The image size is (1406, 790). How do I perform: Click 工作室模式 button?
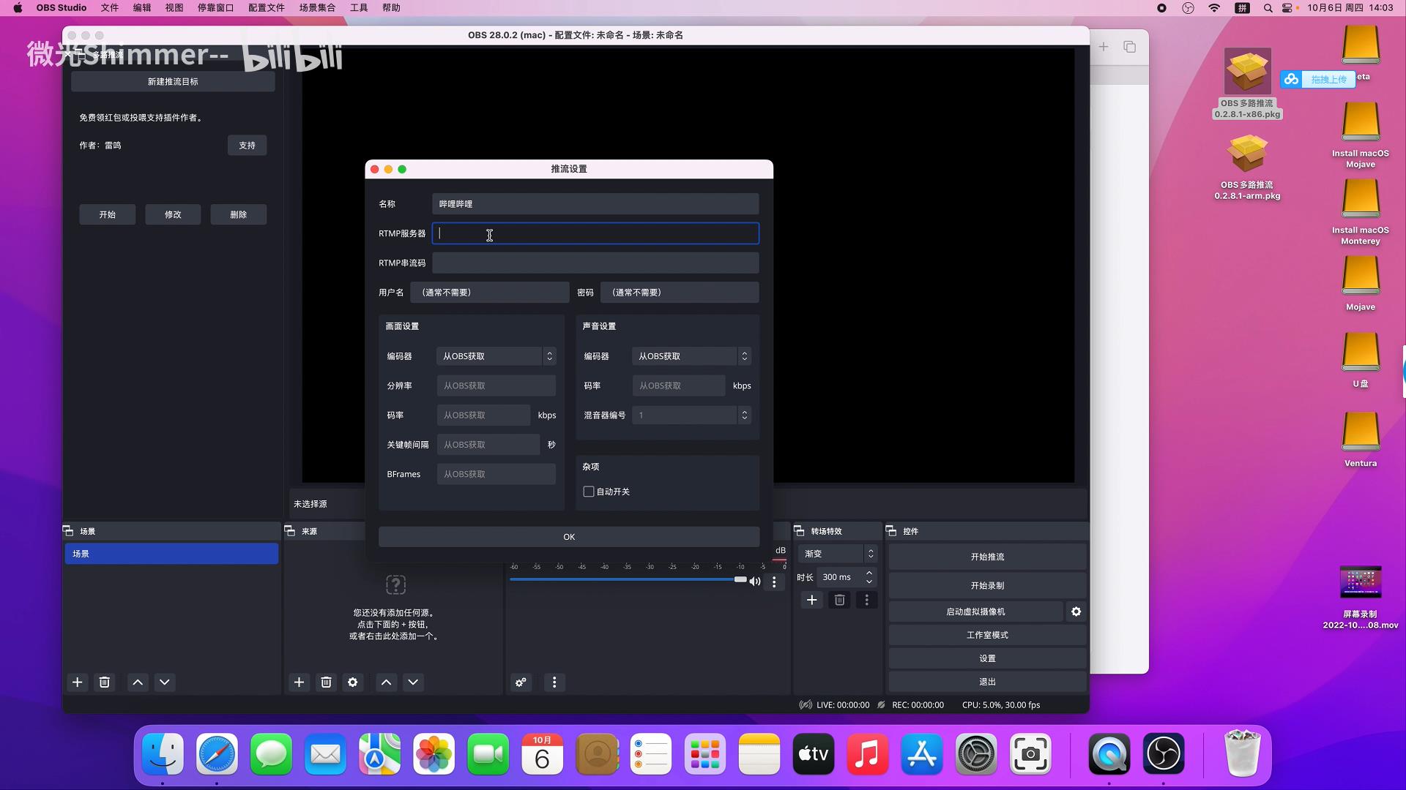click(987, 635)
